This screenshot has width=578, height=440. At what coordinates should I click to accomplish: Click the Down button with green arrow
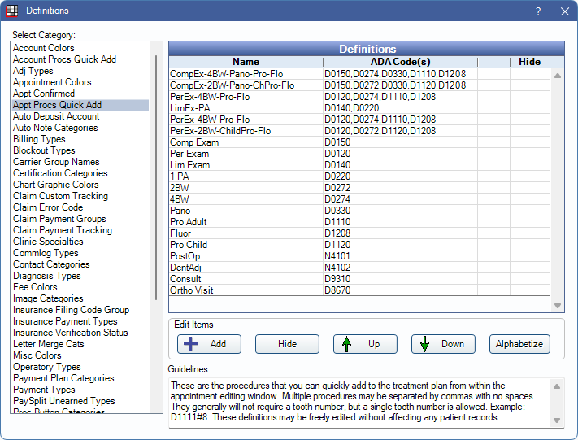[443, 344]
